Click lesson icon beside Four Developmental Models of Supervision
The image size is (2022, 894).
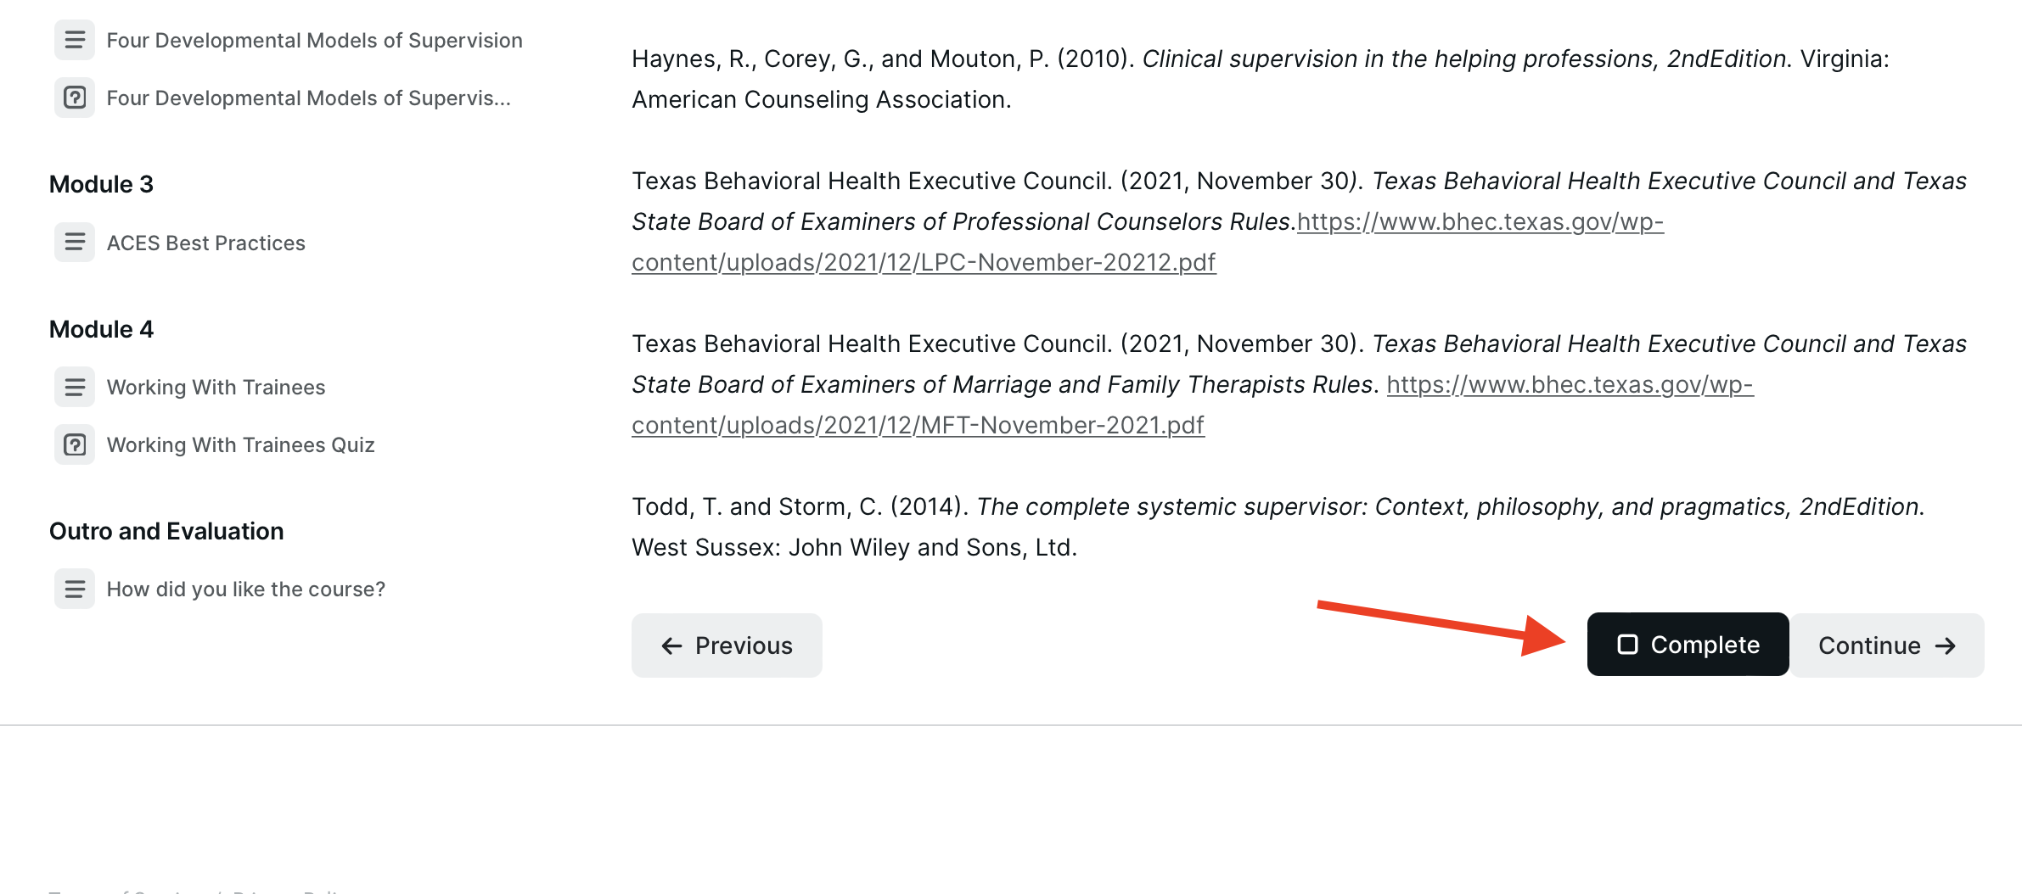pos(75,40)
